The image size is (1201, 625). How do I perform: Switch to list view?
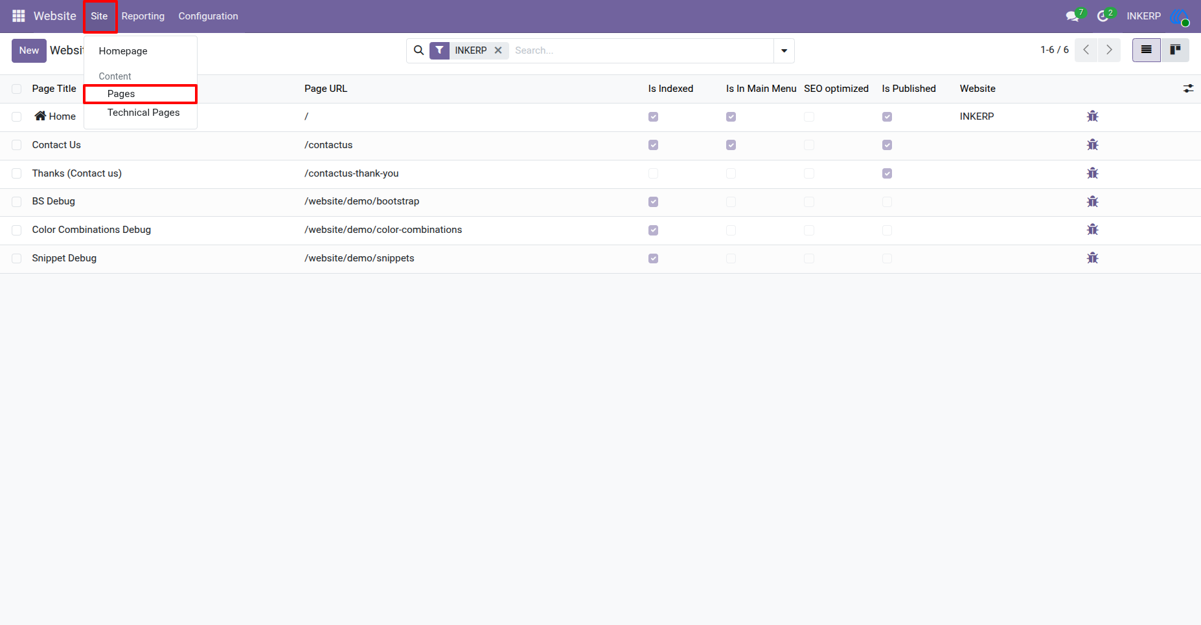pyautogui.click(x=1147, y=50)
